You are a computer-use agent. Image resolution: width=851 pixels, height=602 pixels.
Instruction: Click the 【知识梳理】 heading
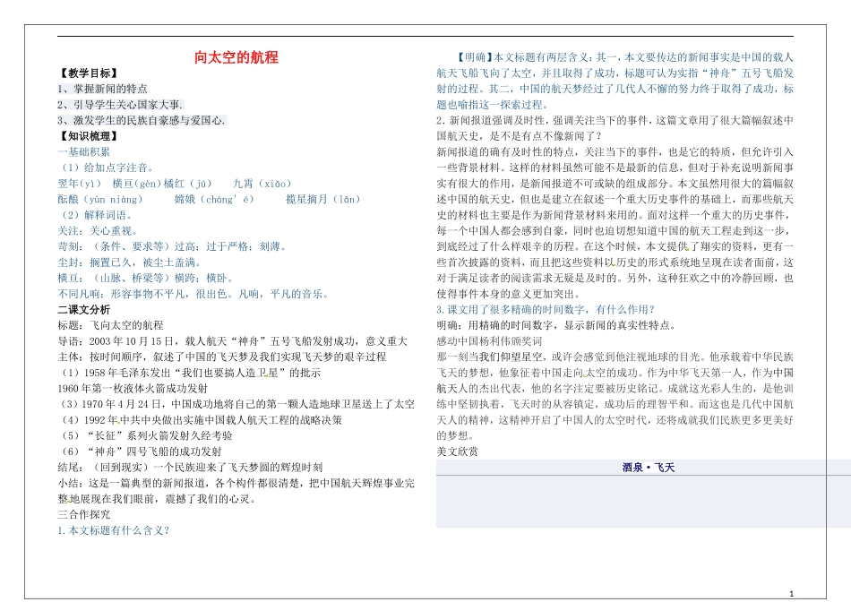tap(88, 136)
